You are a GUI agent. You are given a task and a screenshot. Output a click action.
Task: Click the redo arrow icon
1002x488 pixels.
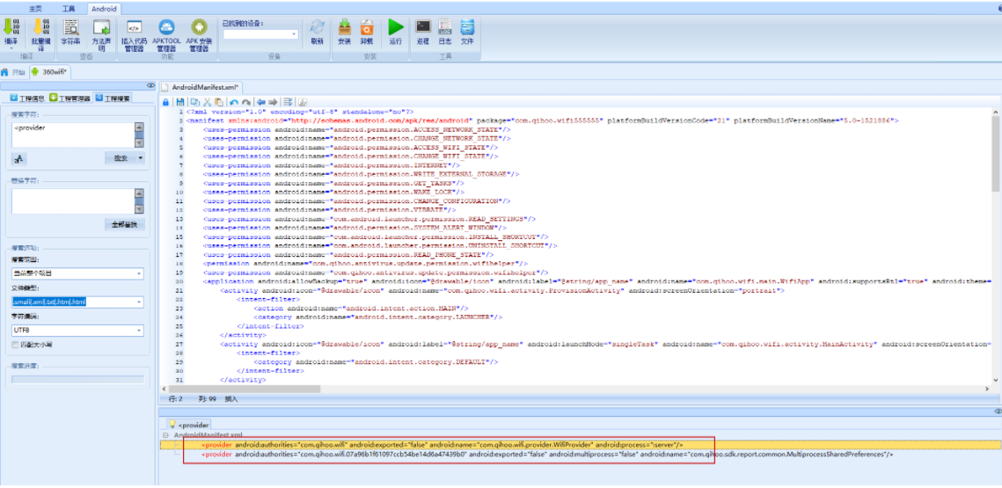click(x=246, y=102)
